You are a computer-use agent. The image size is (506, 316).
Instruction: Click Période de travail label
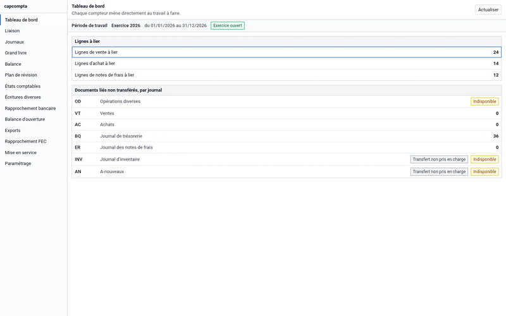[89, 25]
